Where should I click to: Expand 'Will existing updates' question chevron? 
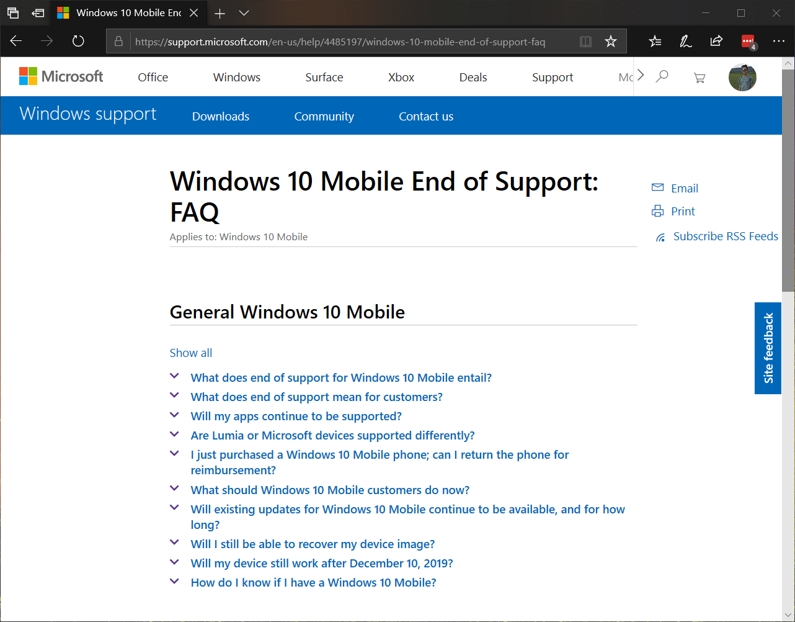(x=175, y=508)
